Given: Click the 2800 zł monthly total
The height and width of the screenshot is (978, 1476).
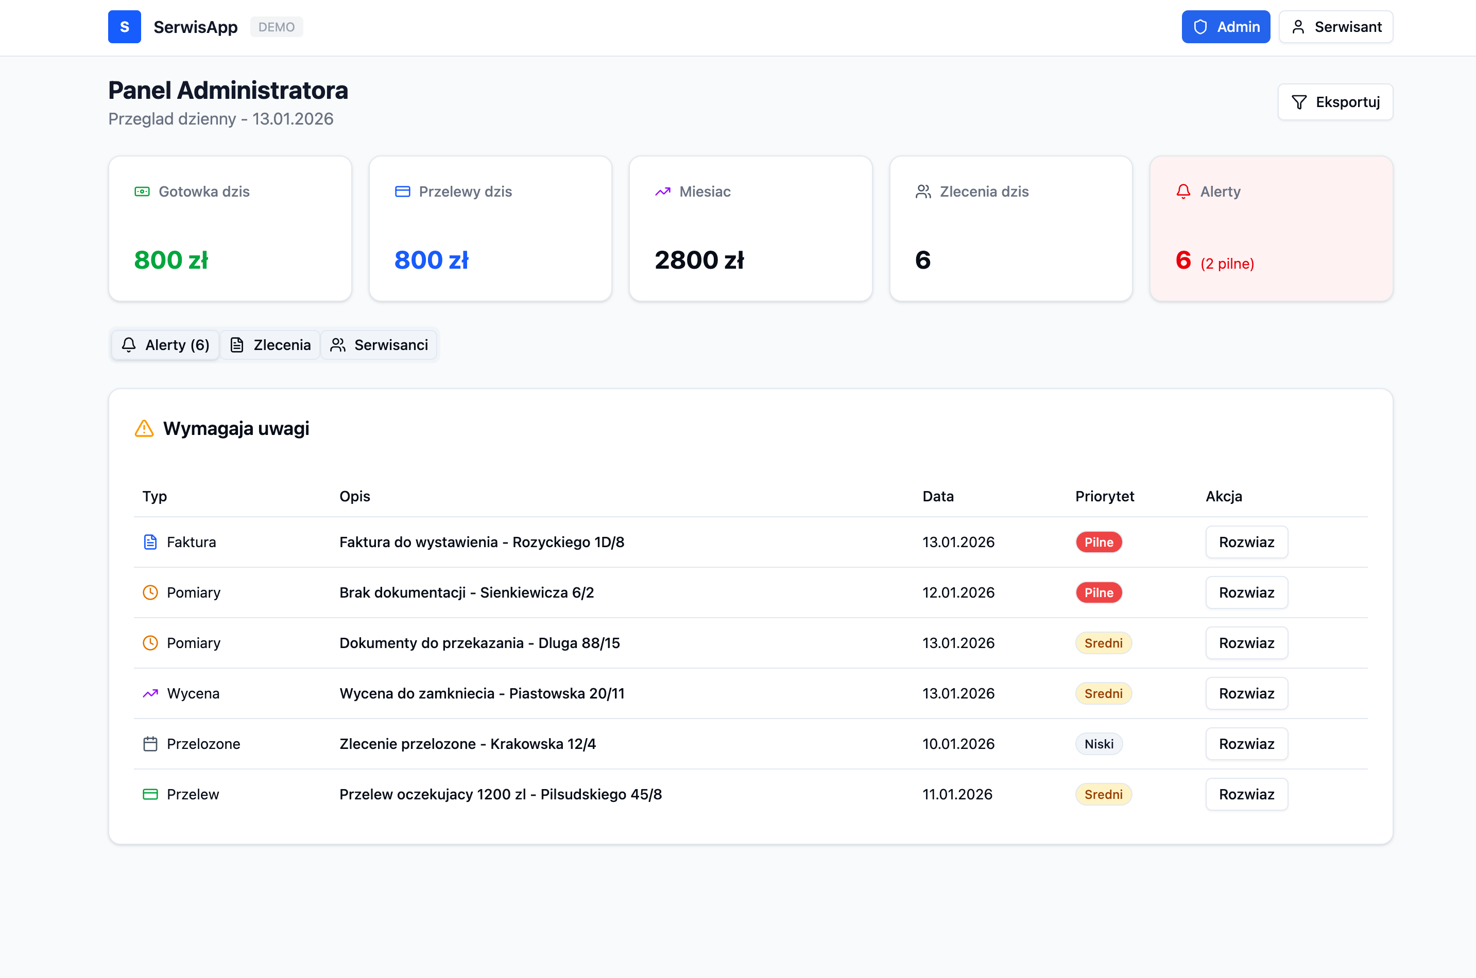Looking at the screenshot, I should pos(699,260).
